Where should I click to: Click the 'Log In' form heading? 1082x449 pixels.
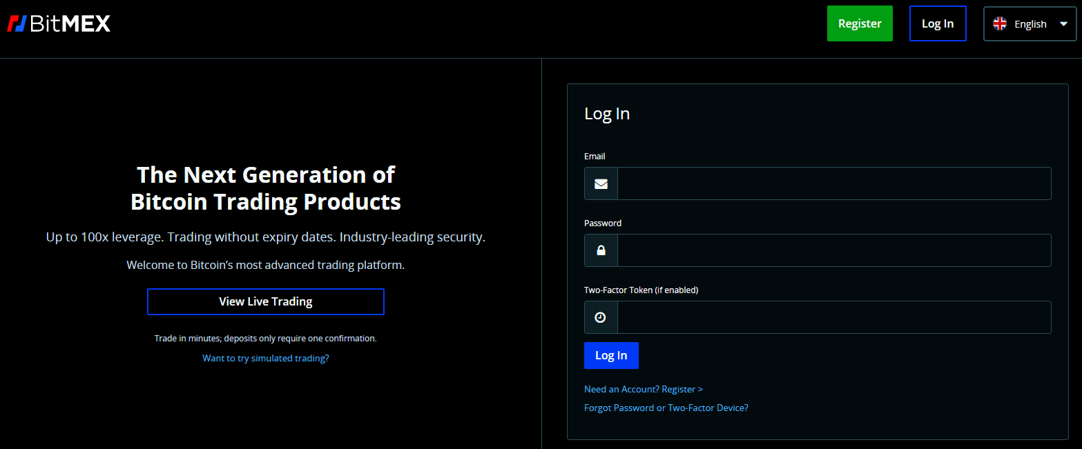coord(607,114)
